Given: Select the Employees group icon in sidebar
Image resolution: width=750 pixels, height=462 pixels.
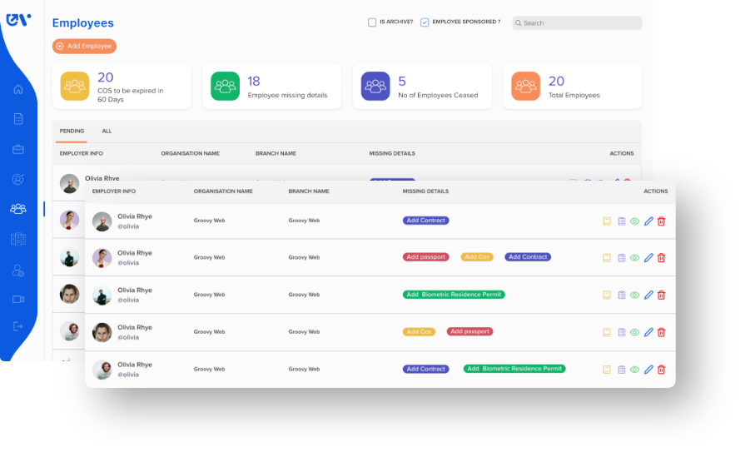Looking at the screenshot, I should pos(18,208).
